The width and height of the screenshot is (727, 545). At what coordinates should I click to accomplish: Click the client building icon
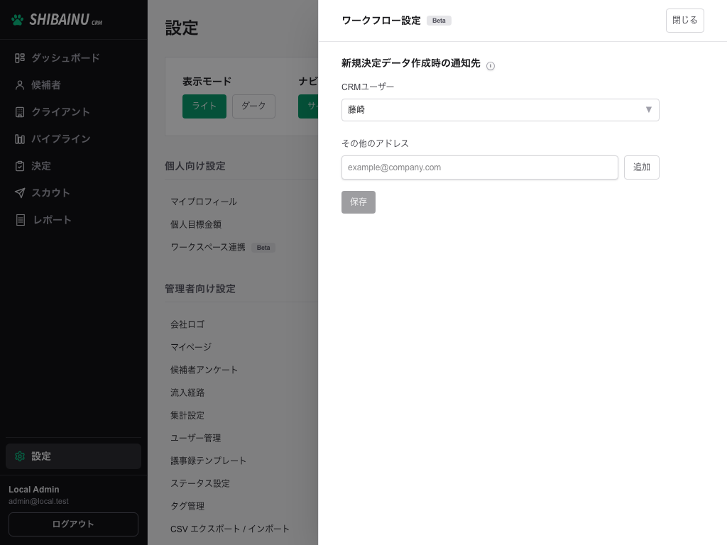[x=19, y=112]
